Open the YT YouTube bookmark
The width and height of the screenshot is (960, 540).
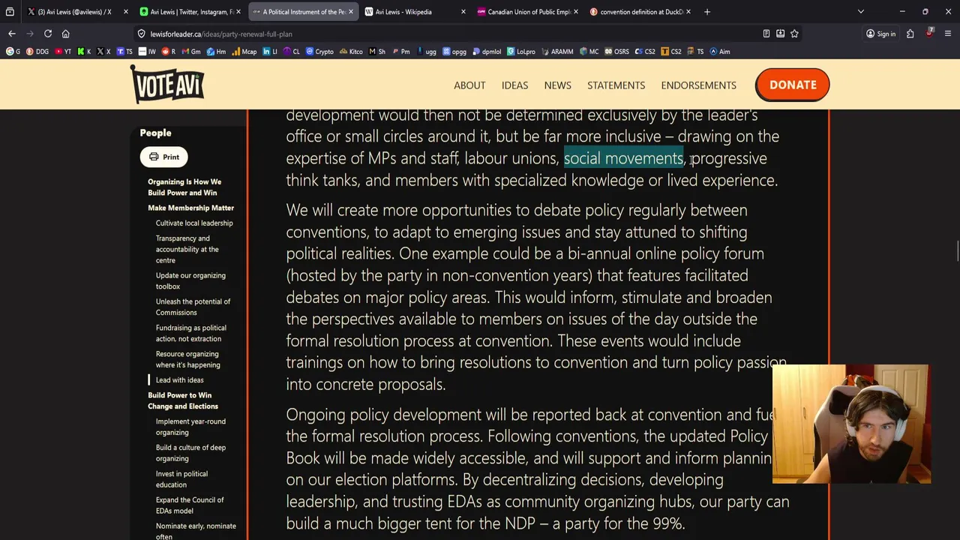click(x=63, y=52)
